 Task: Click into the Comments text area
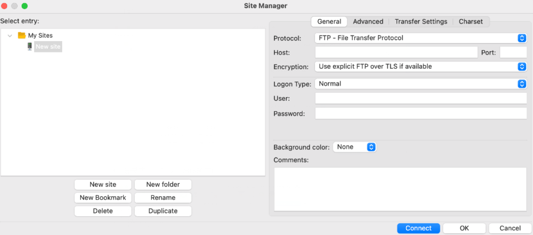point(400,189)
